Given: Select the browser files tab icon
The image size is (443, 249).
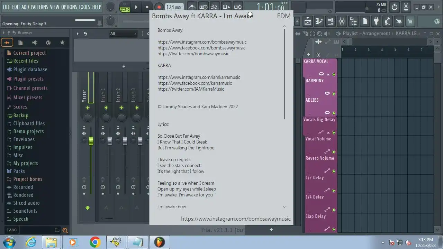Looking at the screenshot, I should tap(20, 43).
